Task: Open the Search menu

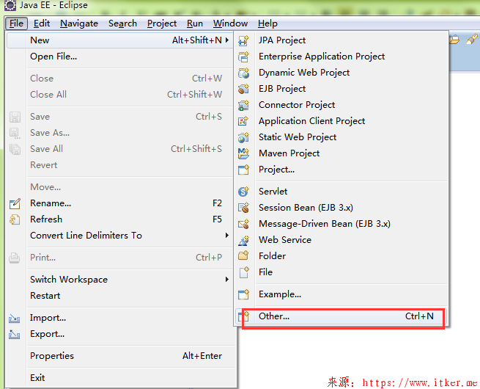Action: 122,23
